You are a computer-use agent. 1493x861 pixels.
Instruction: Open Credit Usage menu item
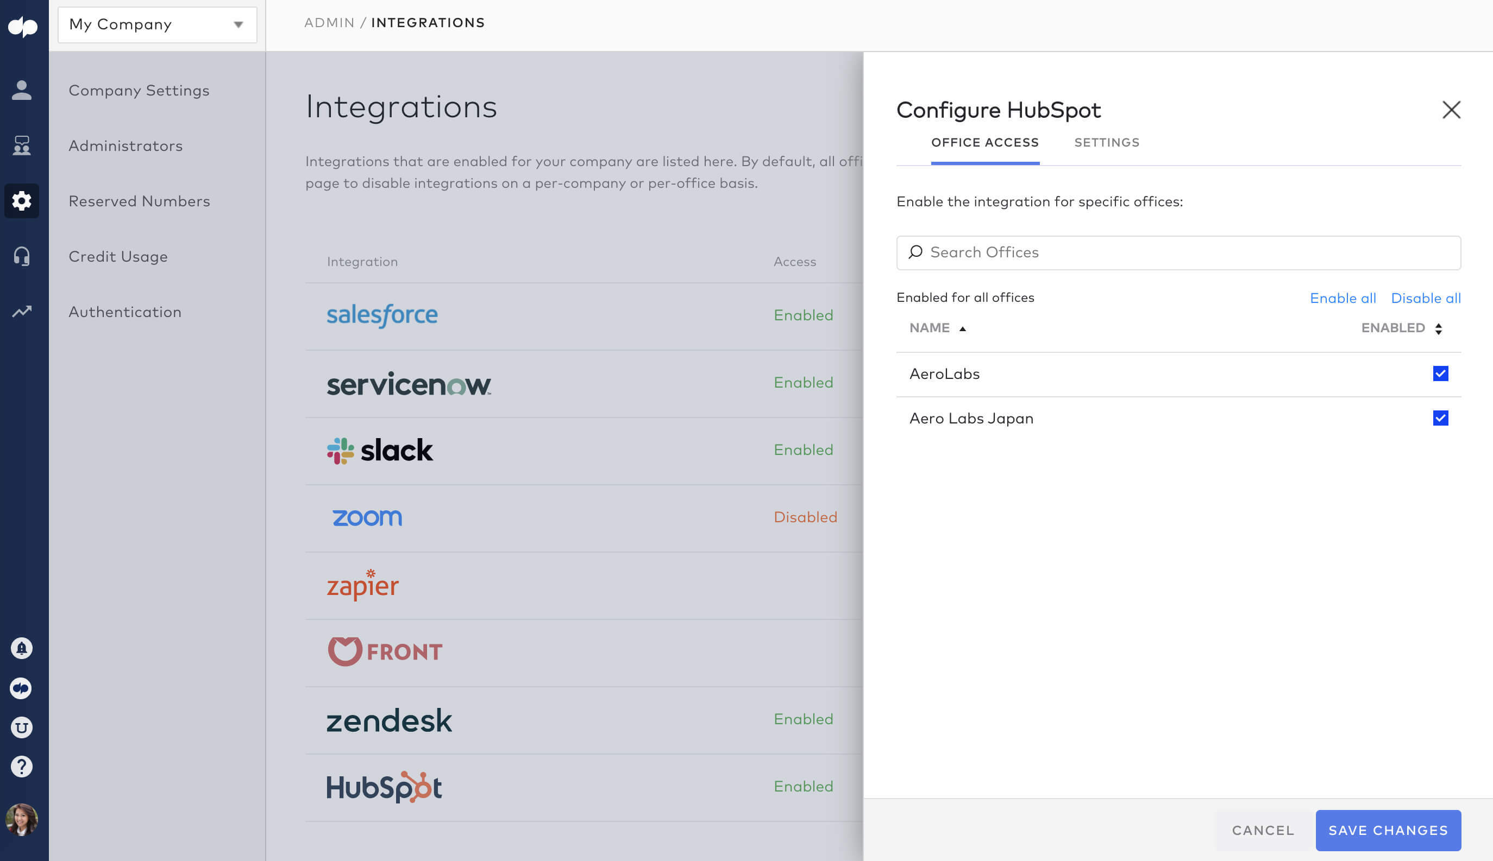click(118, 257)
